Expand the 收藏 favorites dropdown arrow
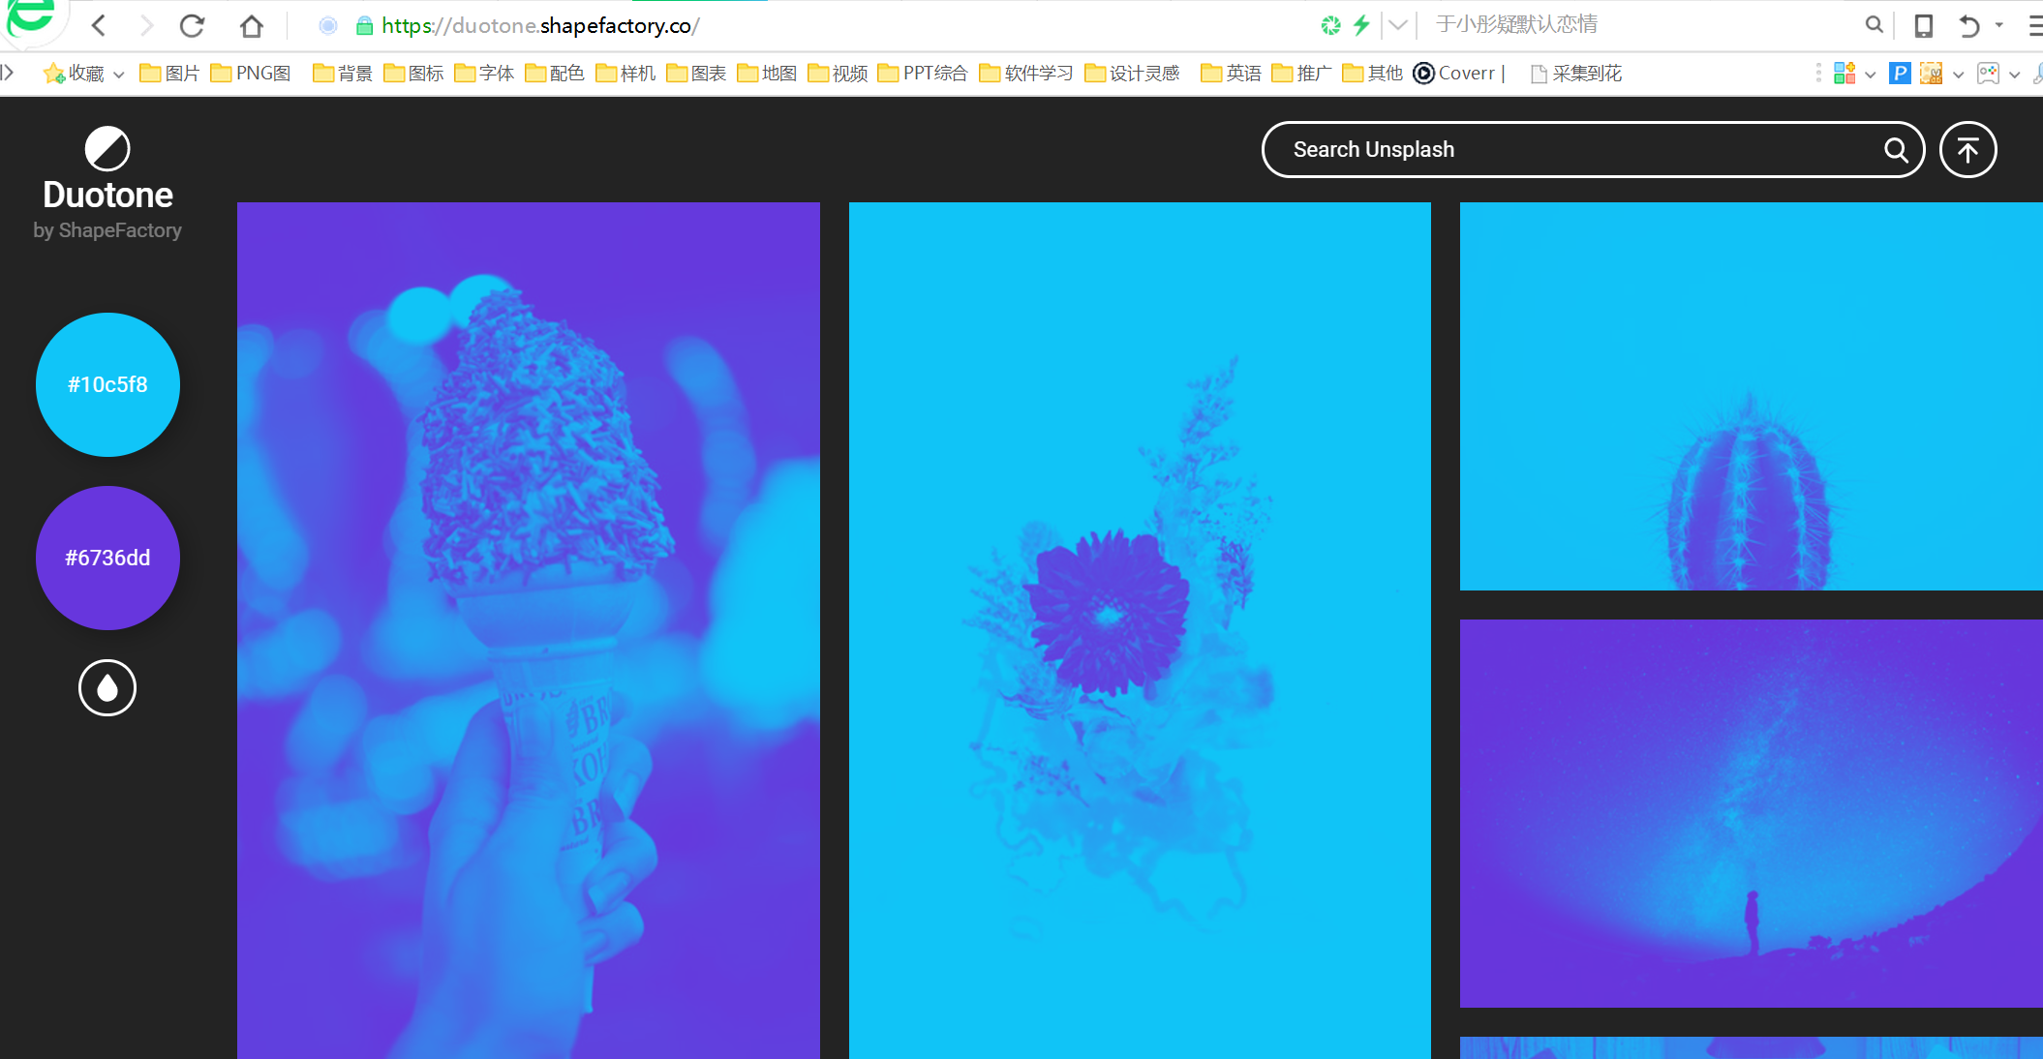2043x1059 pixels. [x=119, y=75]
